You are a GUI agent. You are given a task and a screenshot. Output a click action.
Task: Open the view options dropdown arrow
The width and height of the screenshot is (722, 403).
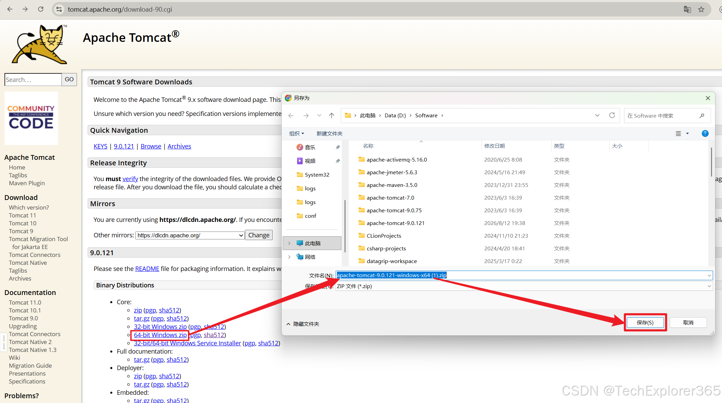click(687, 133)
